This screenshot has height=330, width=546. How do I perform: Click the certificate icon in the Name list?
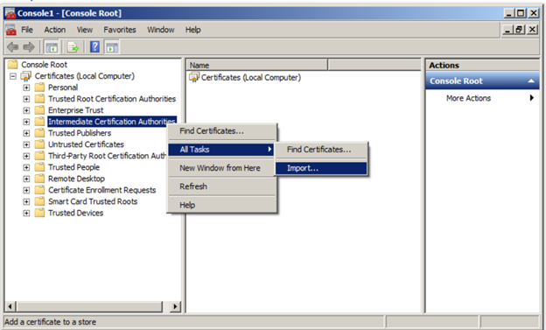193,77
